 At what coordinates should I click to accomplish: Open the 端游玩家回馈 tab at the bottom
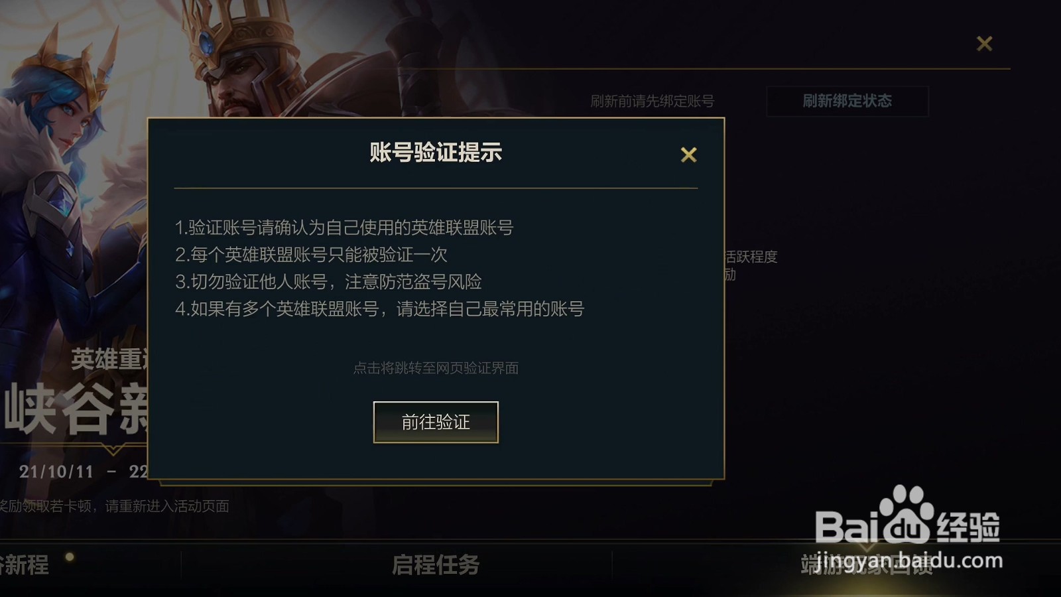click(867, 564)
